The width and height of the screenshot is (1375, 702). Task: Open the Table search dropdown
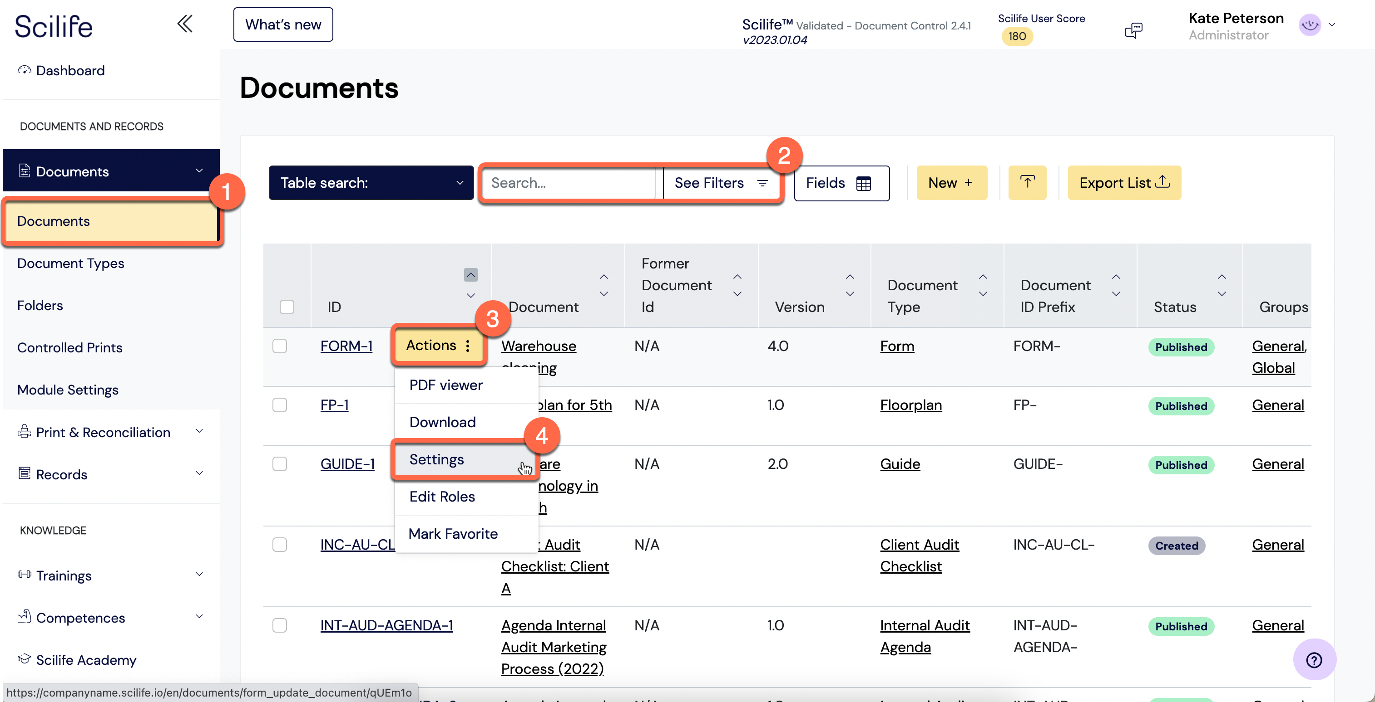click(371, 183)
